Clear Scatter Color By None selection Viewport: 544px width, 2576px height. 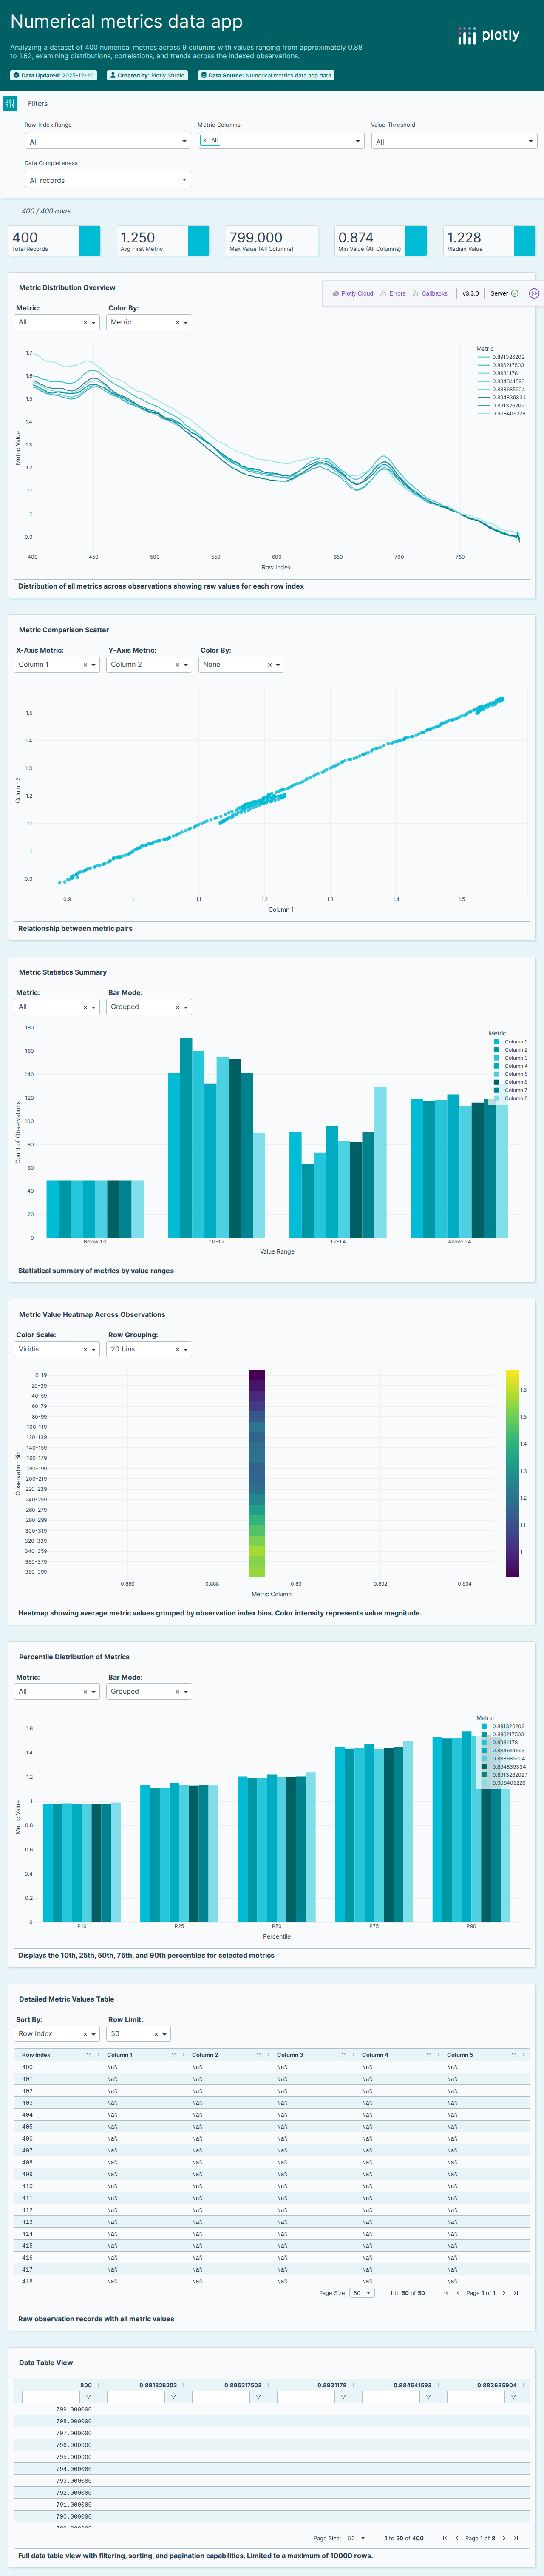(x=269, y=665)
